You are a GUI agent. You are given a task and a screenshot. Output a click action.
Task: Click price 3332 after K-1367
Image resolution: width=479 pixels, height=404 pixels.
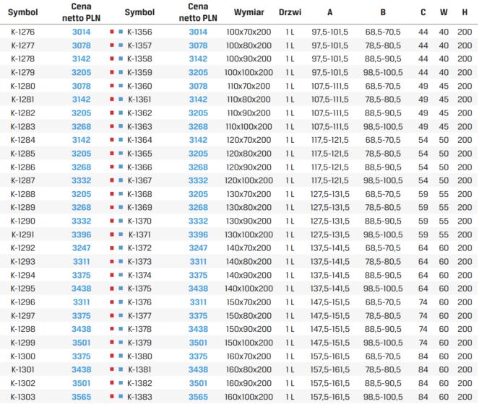pyautogui.click(x=198, y=180)
